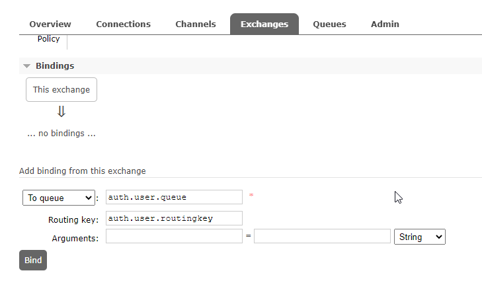This screenshot has height=281, width=482.
Task: Click the Bindings section heading
Action: tap(55, 66)
